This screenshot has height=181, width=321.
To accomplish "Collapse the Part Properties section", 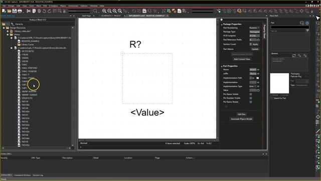I will pos(222,66).
